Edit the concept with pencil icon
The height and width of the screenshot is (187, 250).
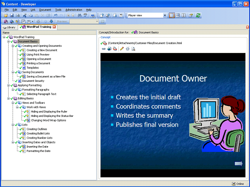click(122, 49)
